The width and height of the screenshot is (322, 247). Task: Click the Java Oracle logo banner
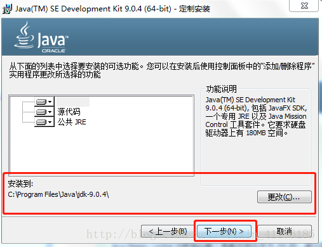point(41,37)
